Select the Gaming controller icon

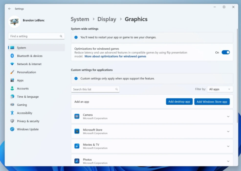point(12,105)
